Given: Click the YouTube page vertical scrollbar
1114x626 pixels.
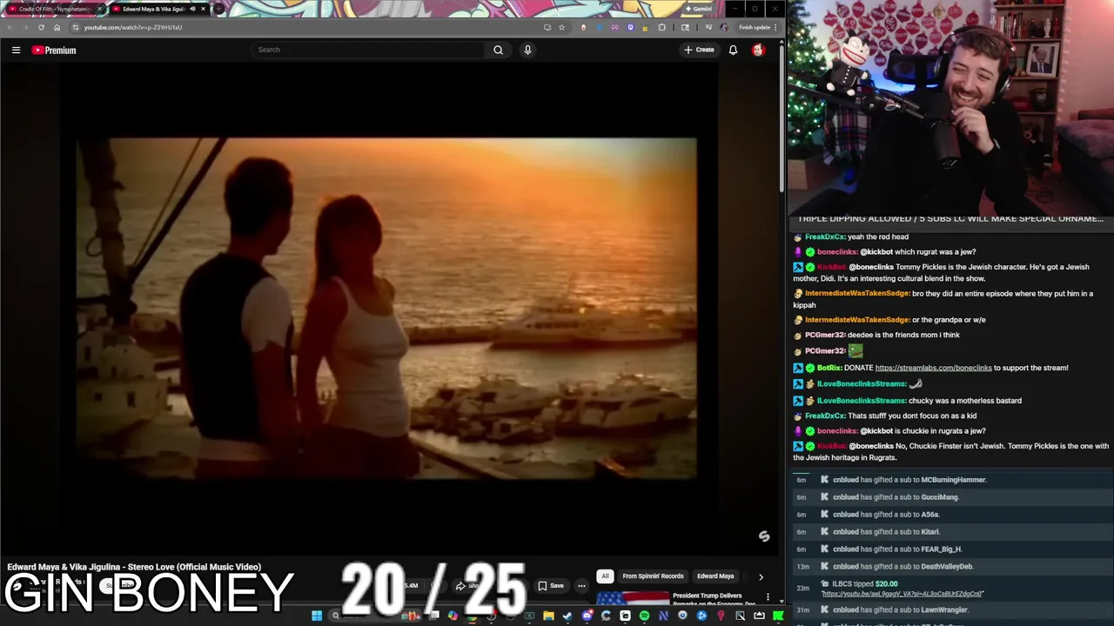Looking at the screenshot, I should click(x=782, y=117).
